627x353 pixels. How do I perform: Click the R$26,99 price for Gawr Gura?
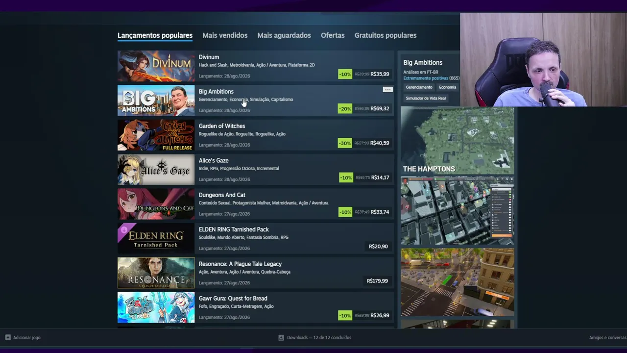point(380,315)
